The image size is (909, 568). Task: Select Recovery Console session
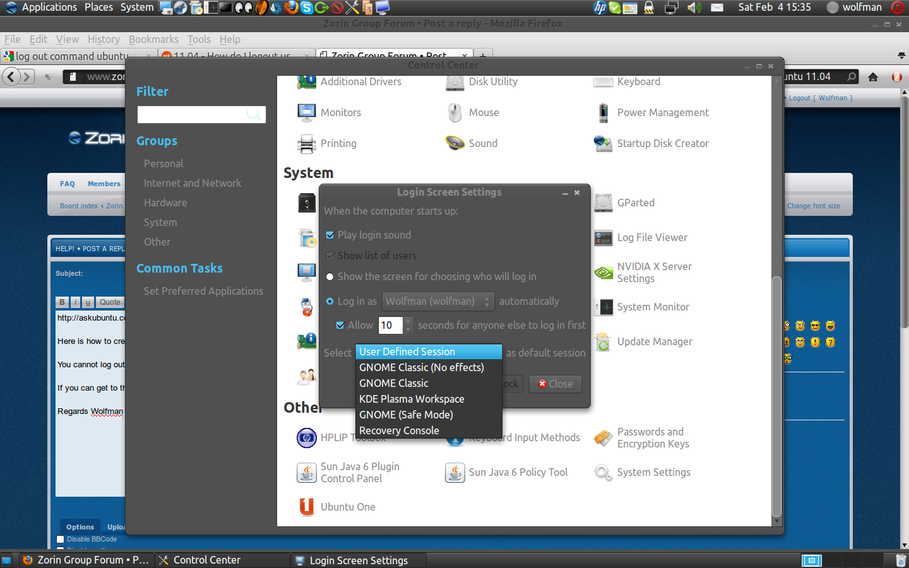coord(429,430)
